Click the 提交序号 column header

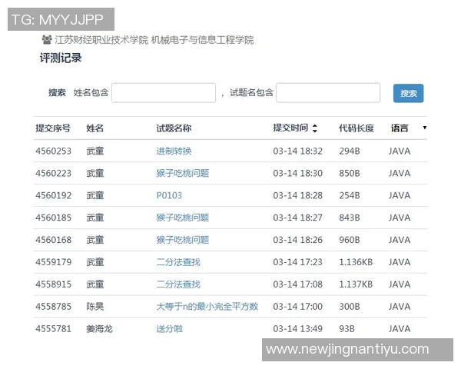(53, 128)
